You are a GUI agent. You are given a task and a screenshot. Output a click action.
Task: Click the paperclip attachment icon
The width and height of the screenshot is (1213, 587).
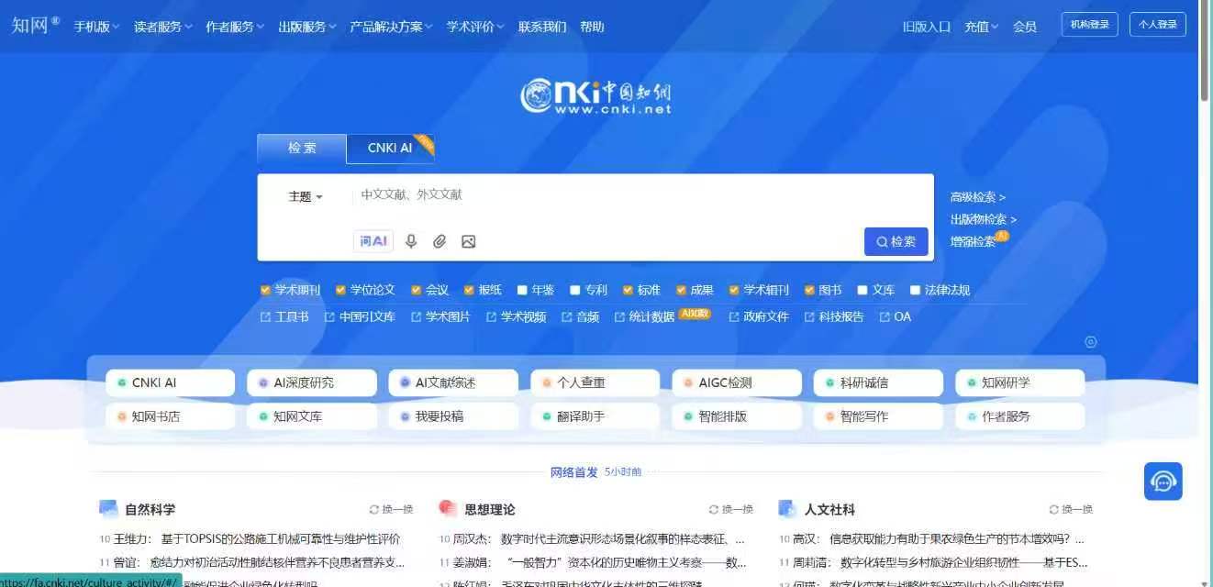[x=440, y=241]
